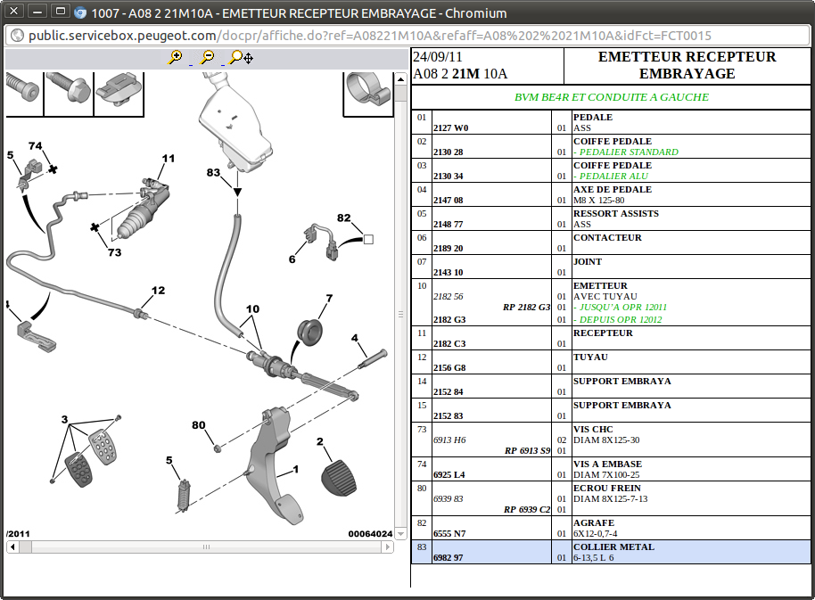The image size is (815, 600).
Task: Select callout 5 beside the assist spring
Action: [x=169, y=460]
